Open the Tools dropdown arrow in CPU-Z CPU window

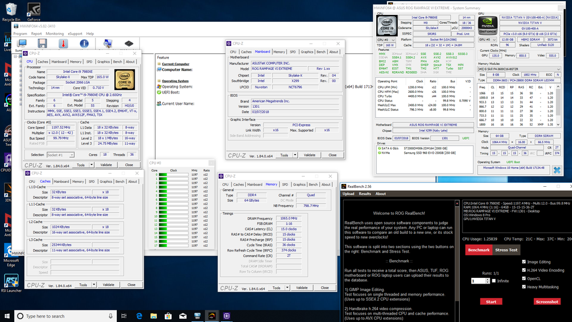92,165
